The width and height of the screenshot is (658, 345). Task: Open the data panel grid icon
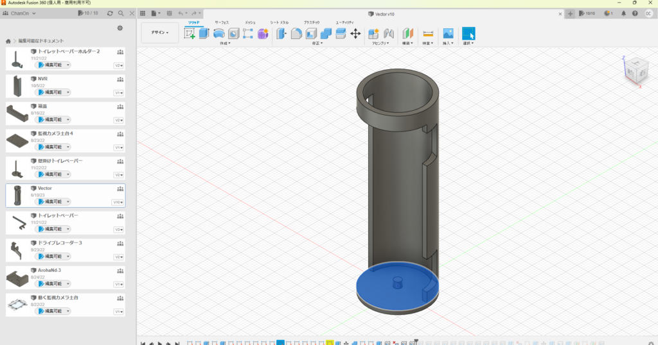pos(143,13)
